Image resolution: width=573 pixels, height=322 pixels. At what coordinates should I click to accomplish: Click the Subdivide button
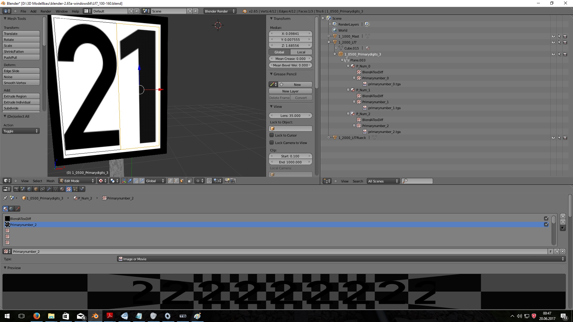21,108
